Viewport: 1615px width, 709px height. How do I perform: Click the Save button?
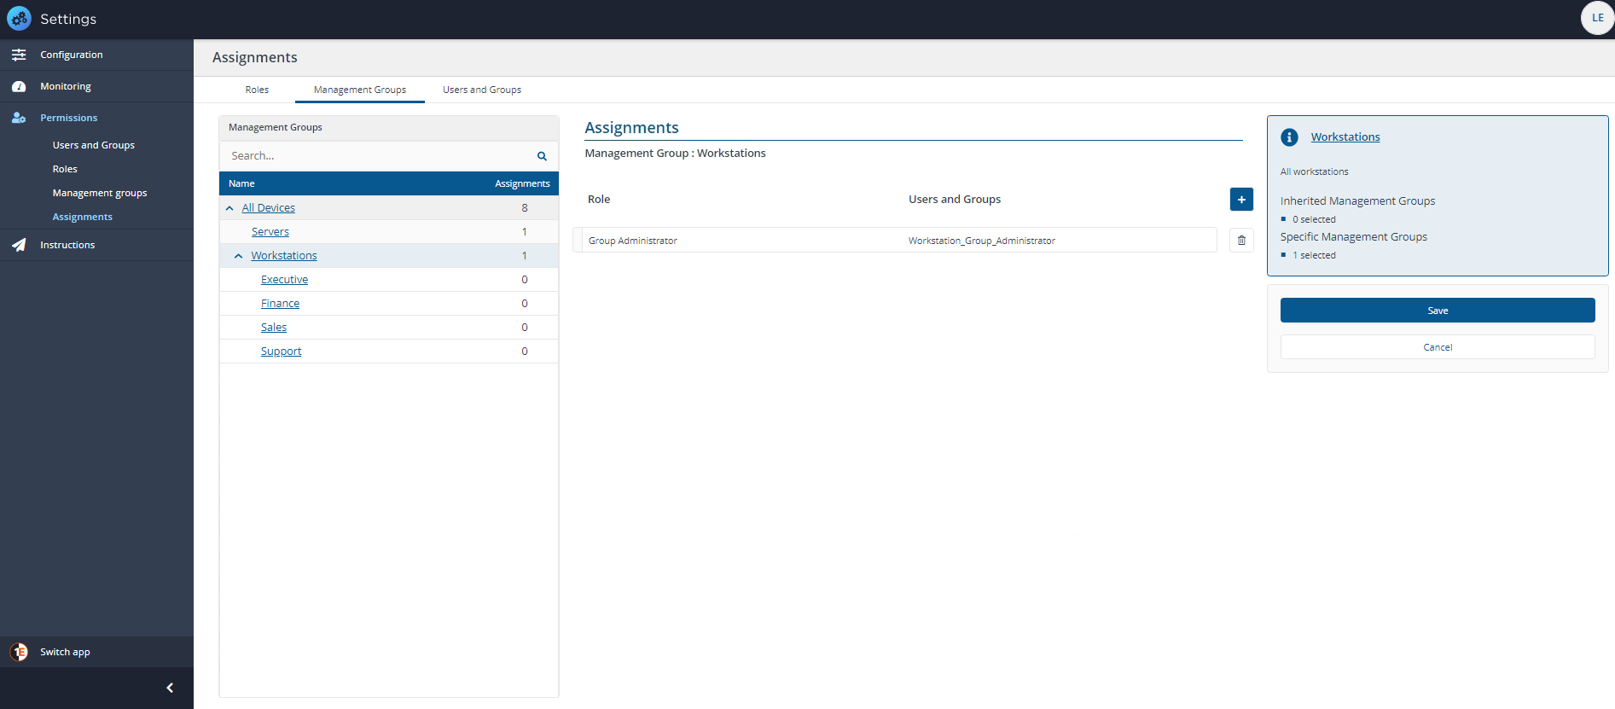(x=1438, y=311)
